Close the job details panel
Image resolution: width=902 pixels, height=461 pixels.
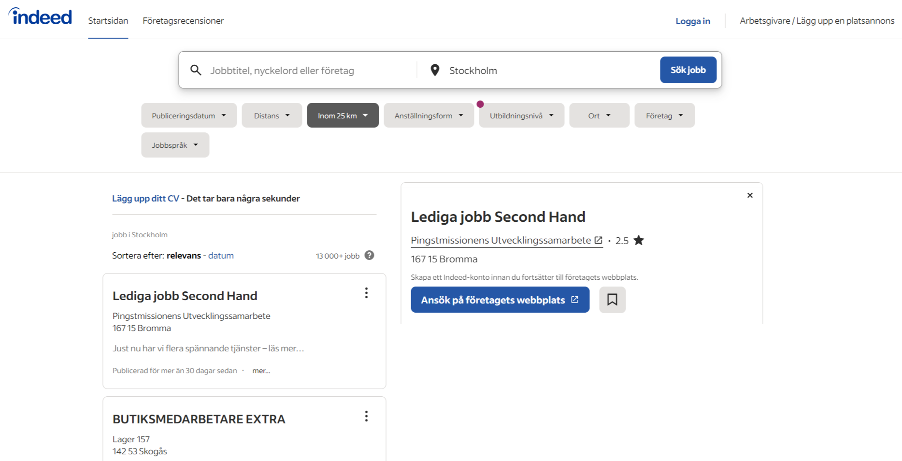tap(750, 195)
